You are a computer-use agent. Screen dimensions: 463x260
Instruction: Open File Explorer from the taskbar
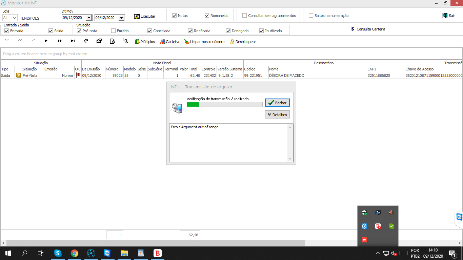click(124, 253)
